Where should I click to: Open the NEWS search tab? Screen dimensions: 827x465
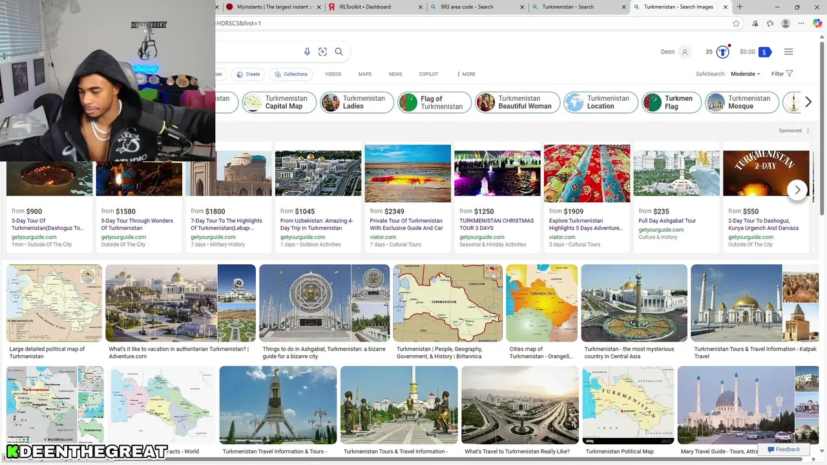click(395, 74)
